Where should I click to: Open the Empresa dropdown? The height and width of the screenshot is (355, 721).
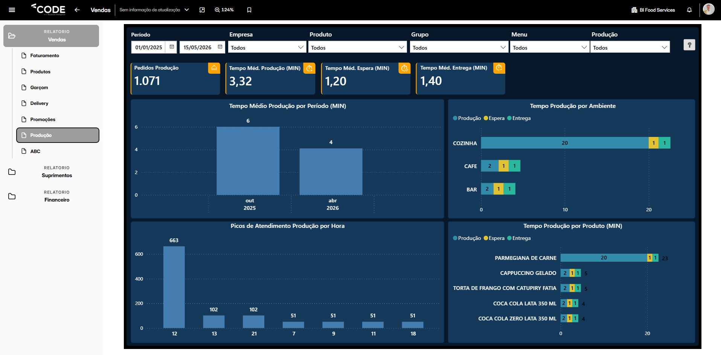[x=267, y=47]
